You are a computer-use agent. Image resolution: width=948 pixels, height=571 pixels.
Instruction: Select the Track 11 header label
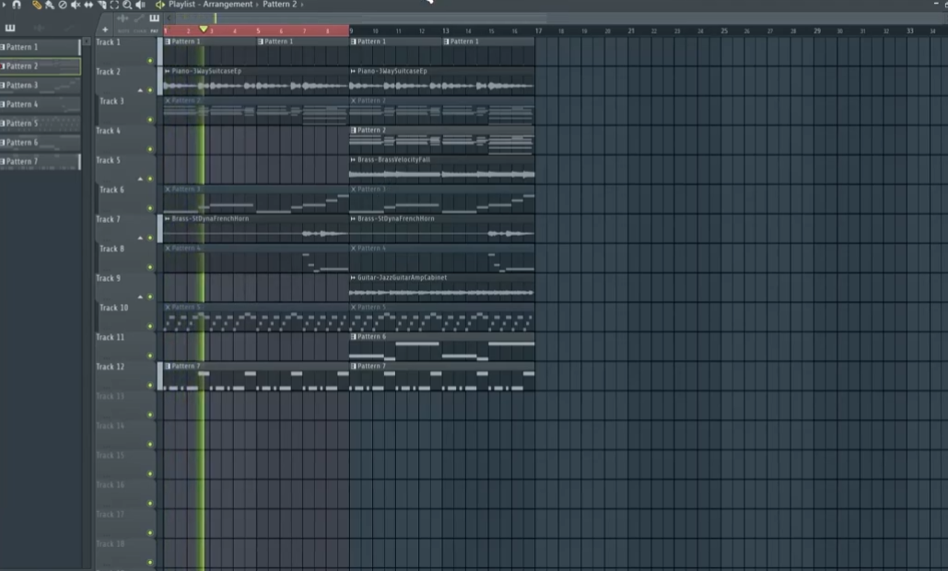(110, 338)
